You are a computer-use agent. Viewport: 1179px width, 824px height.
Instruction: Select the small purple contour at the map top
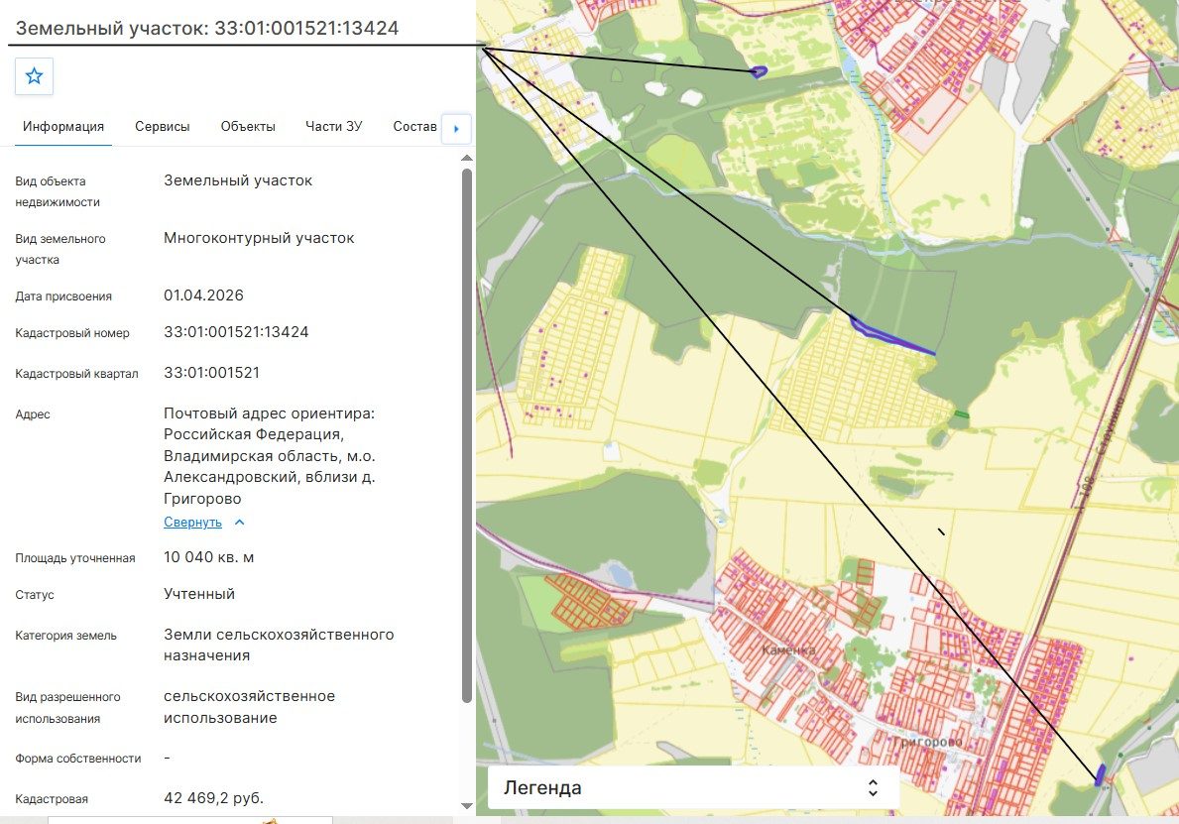(759, 72)
